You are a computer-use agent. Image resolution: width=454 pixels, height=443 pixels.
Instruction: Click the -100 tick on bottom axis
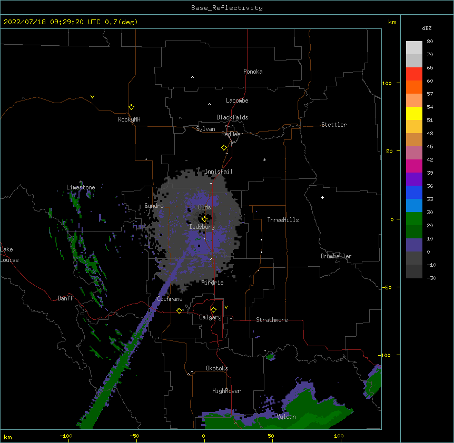[x=66, y=436]
